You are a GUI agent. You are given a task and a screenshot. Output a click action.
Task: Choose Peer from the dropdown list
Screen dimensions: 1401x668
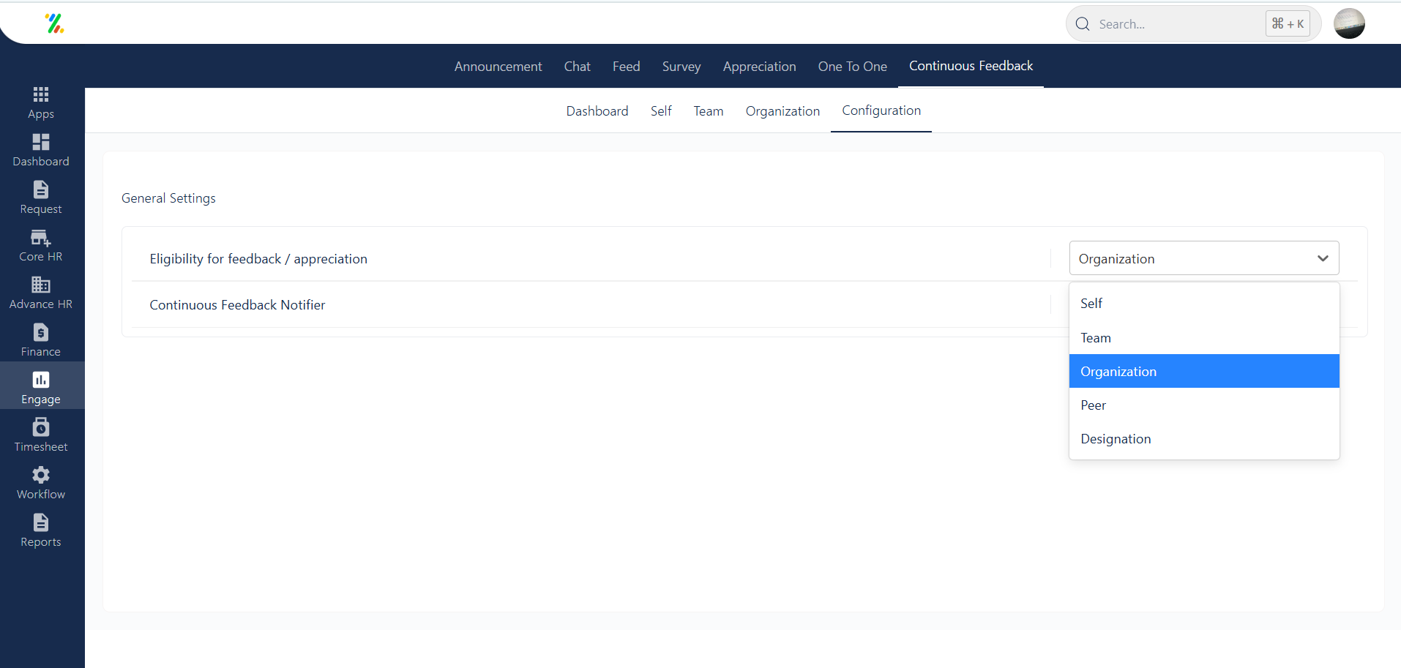click(x=1204, y=405)
